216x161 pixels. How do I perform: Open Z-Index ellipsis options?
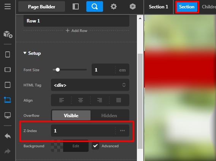pos(122,131)
